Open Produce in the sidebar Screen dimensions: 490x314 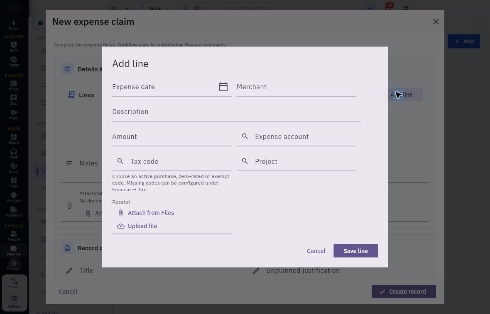[13, 197]
